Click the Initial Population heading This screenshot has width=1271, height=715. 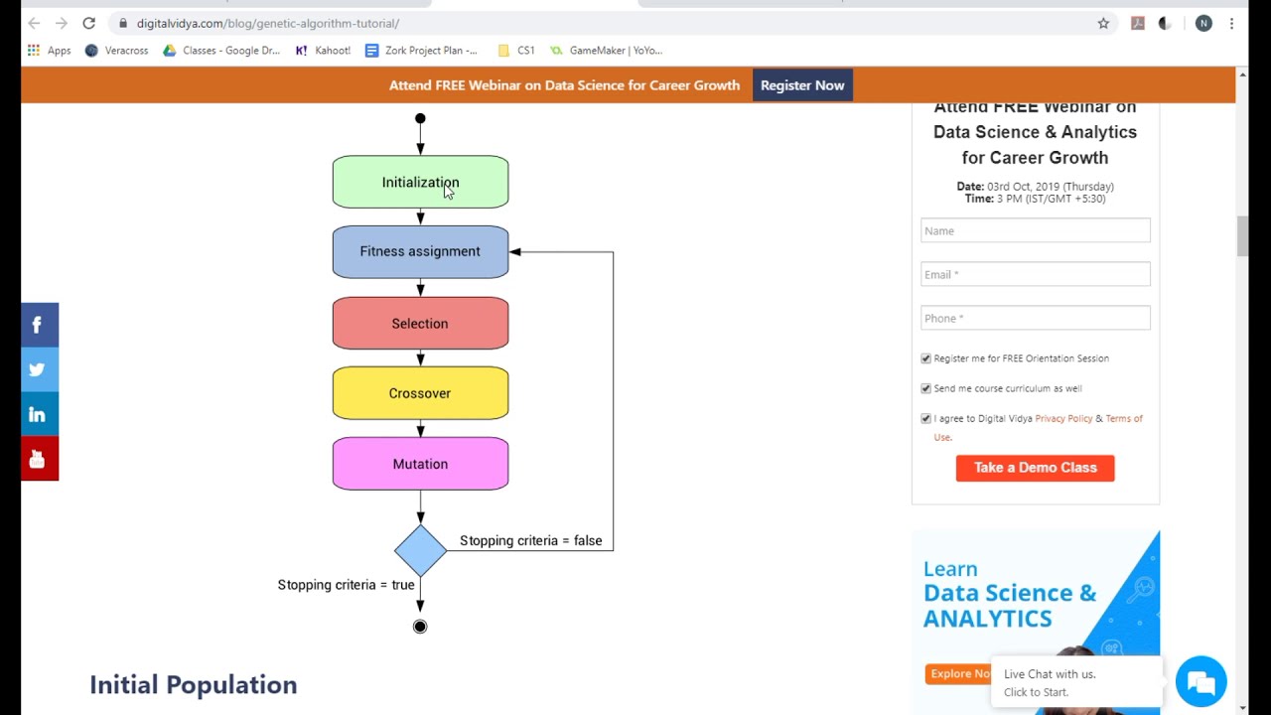point(194,685)
